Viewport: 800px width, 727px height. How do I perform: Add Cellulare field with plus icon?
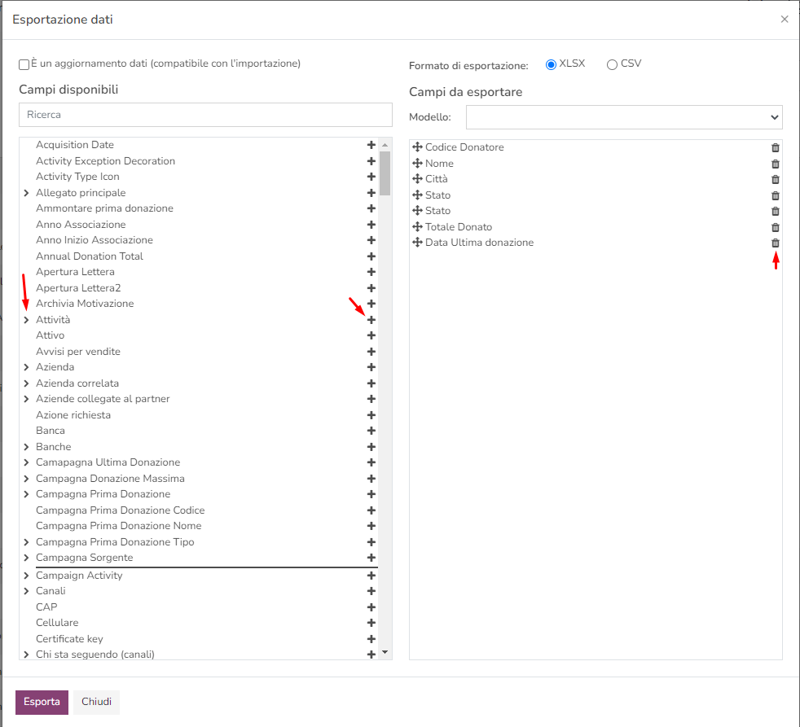[x=371, y=623]
